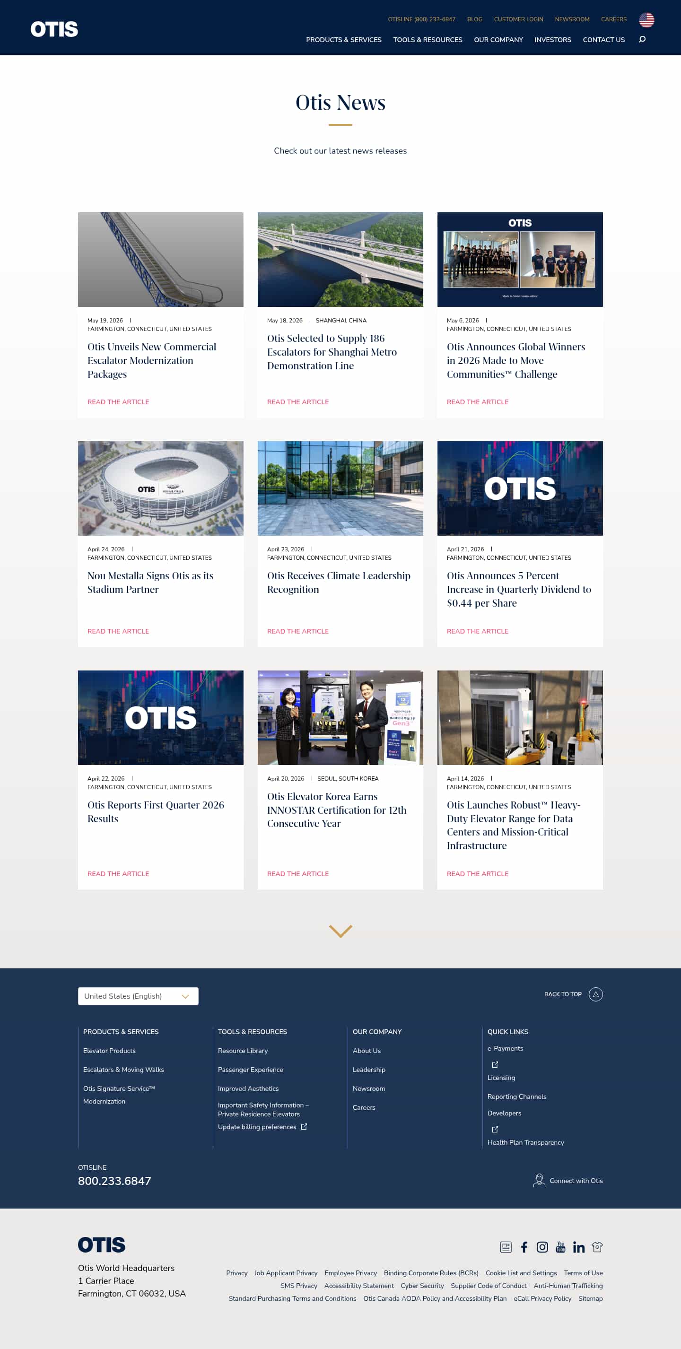The image size is (681, 1349).
Task: Open headline Otis Receives Climate Leadership Recognition
Action: (x=339, y=583)
